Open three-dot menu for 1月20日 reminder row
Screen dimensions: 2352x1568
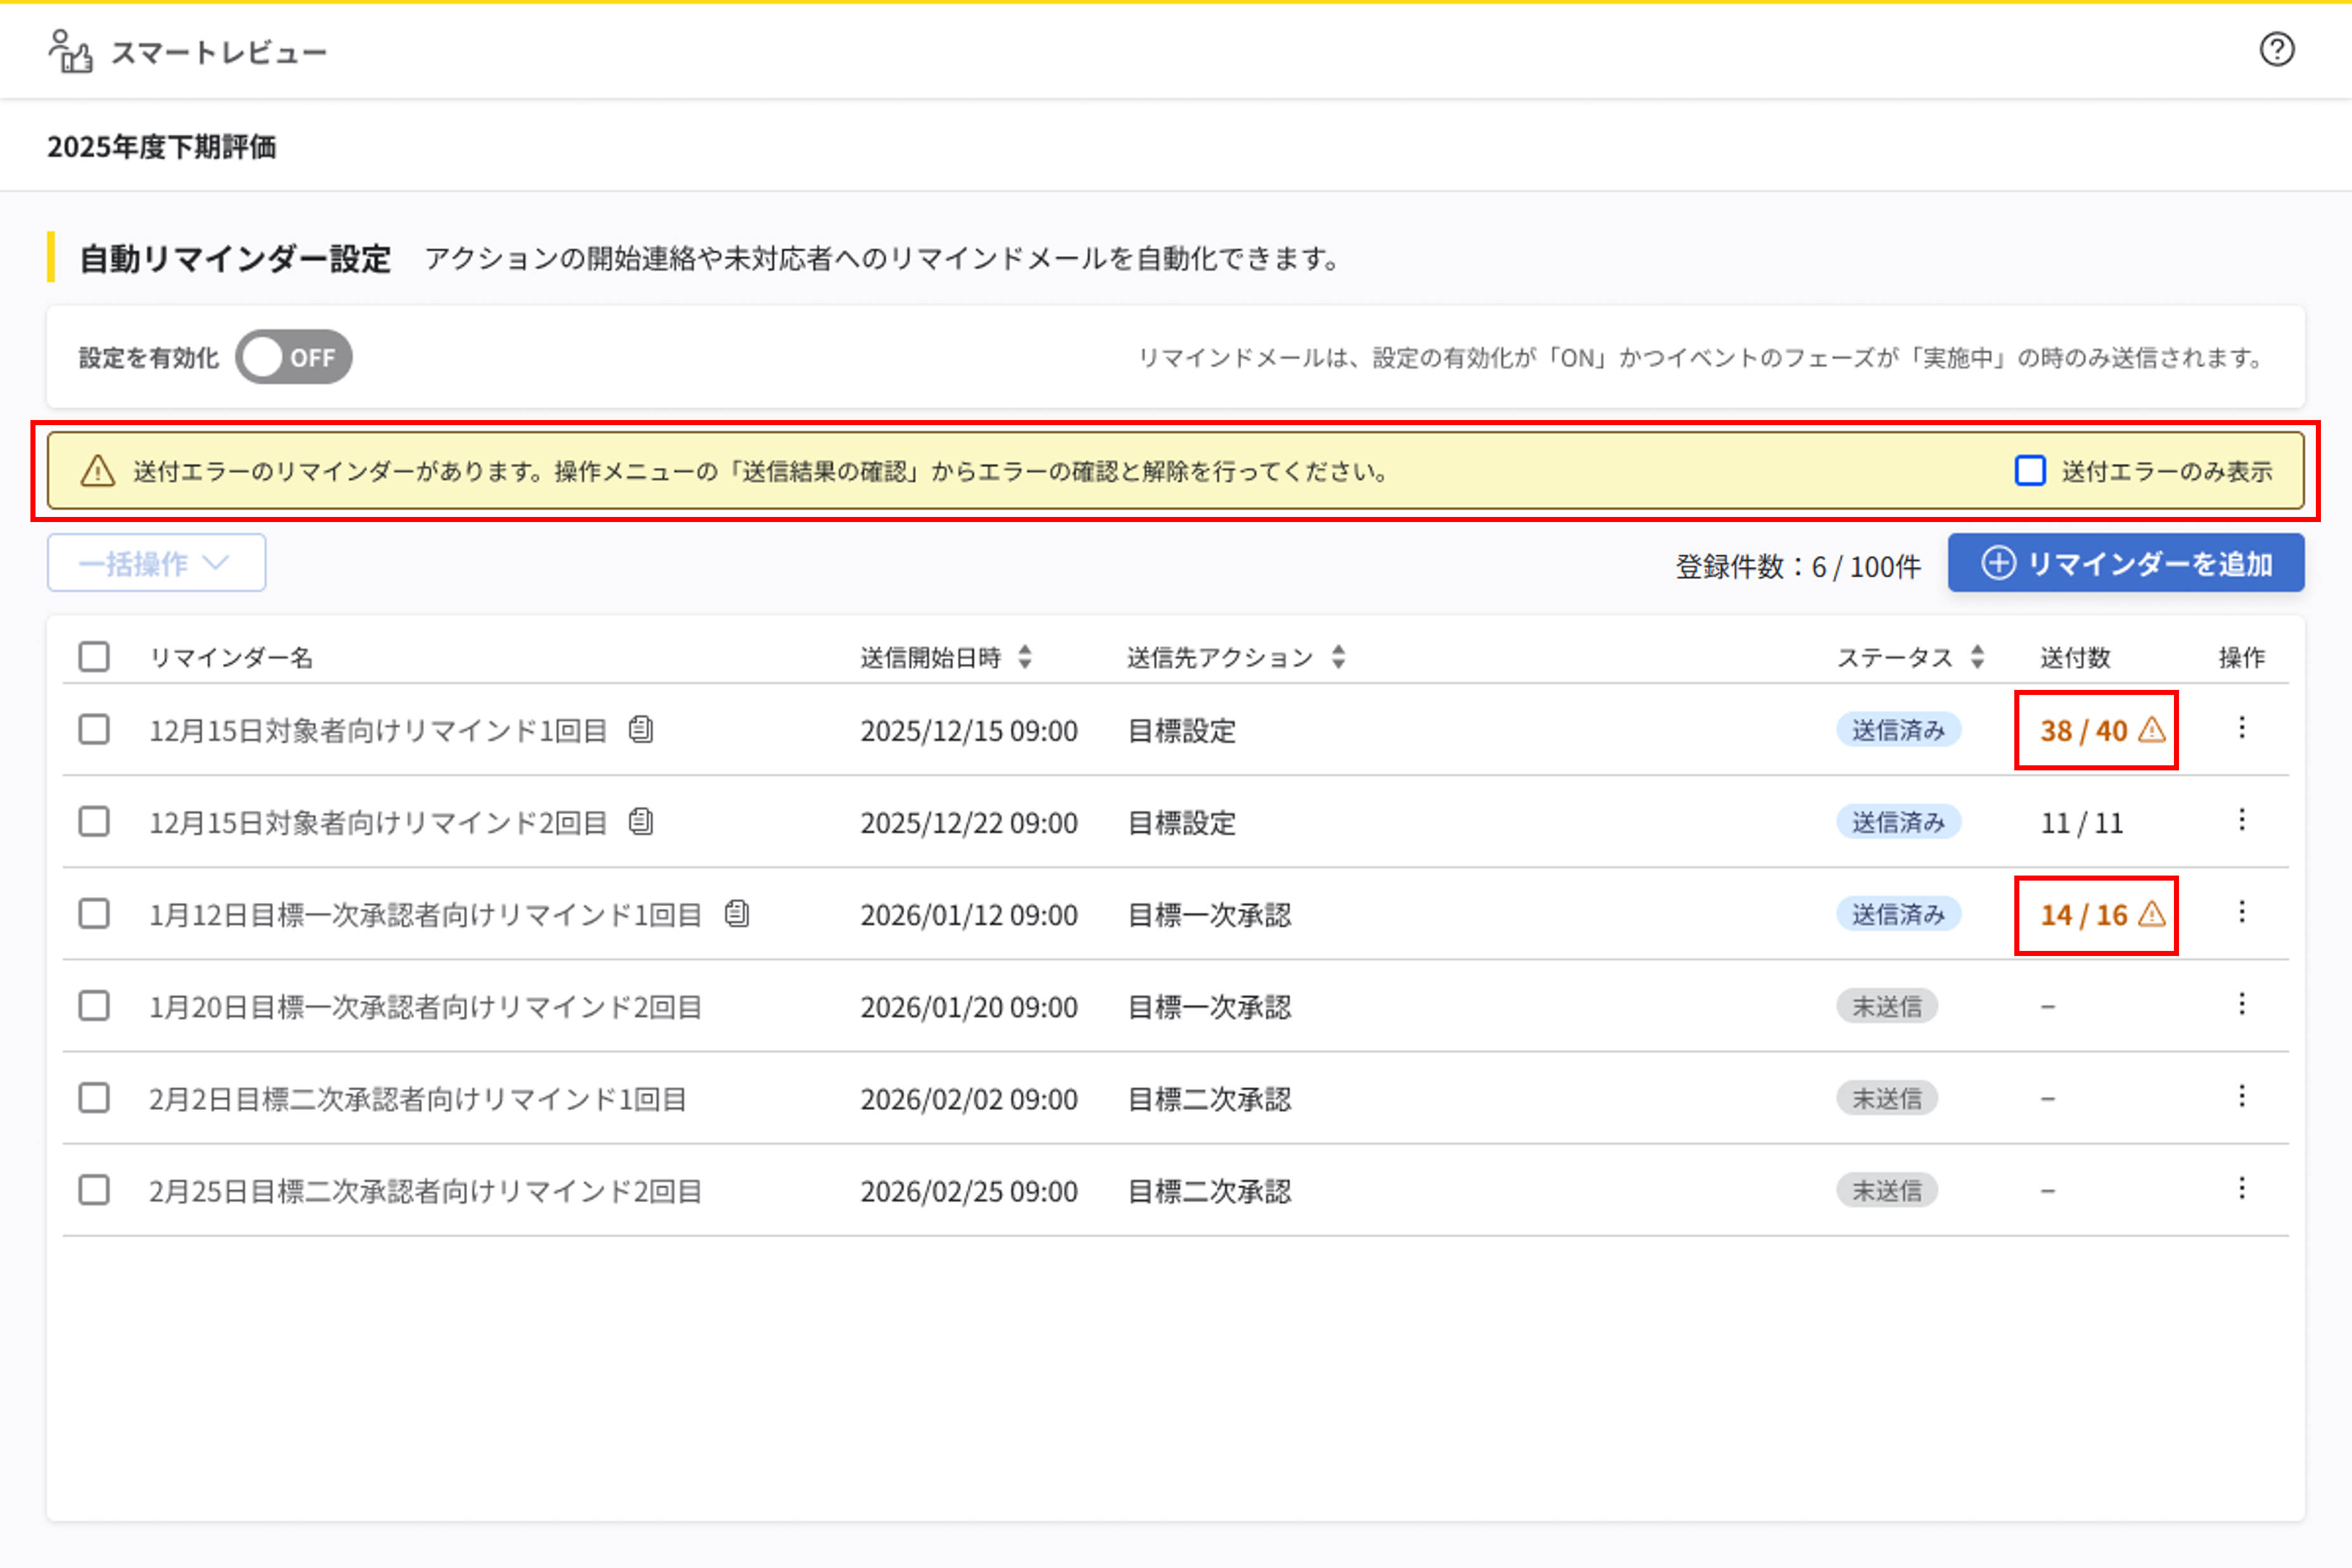click(x=2241, y=1004)
